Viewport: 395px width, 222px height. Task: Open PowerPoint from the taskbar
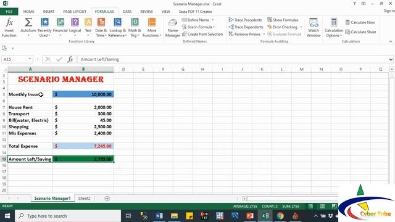(250, 216)
